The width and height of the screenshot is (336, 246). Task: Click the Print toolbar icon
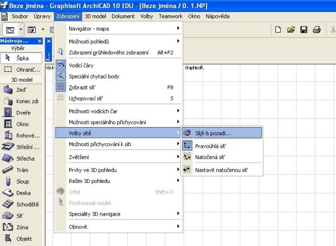317,29
